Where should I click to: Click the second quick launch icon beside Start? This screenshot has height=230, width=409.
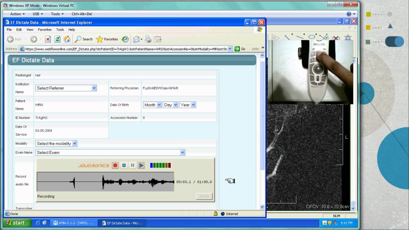click(44, 223)
